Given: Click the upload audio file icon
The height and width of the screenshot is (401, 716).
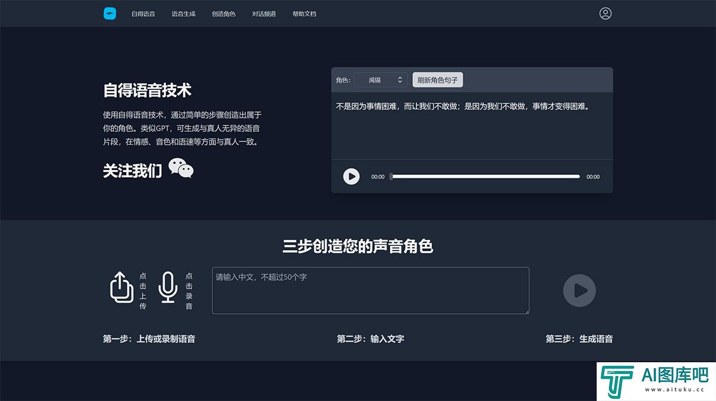Looking at the screenshot, I should (122, 287).
